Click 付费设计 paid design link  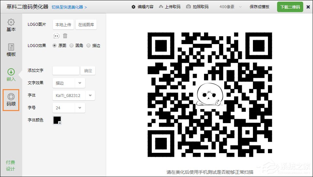(10, 166)
